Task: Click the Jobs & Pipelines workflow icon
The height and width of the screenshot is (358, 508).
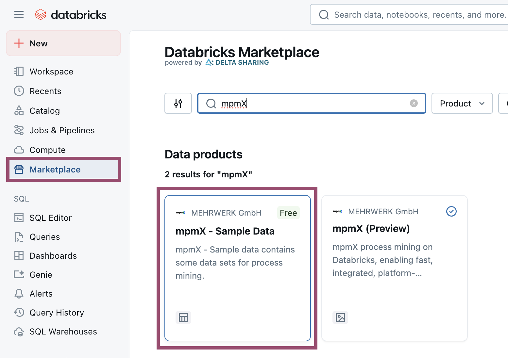Action: 19,130
